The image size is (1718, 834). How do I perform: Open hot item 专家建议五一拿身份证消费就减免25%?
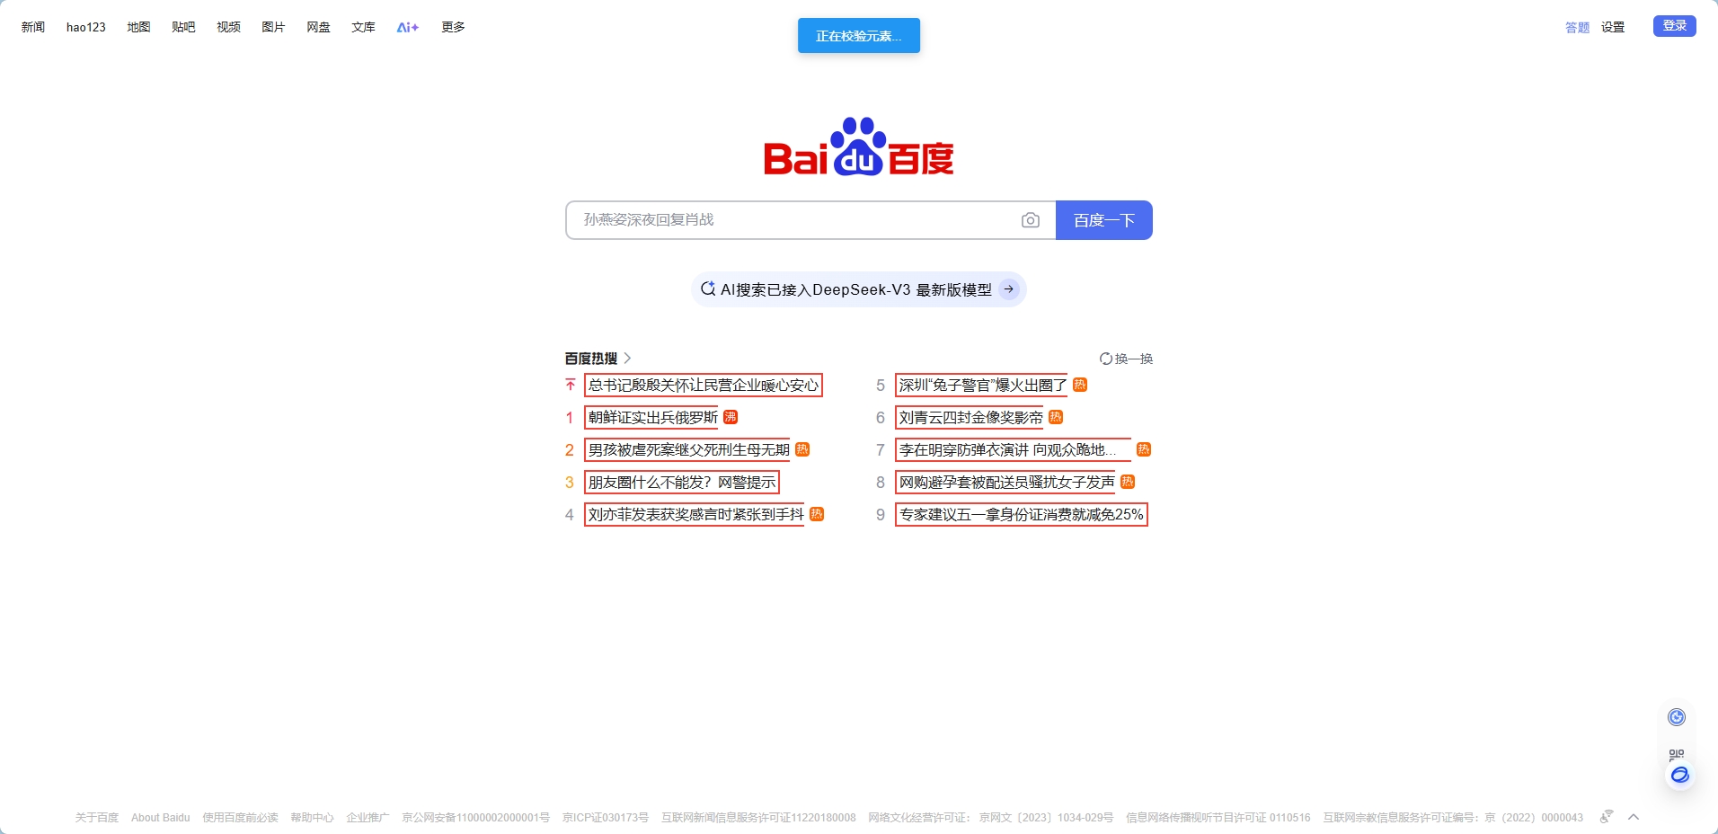click(x=1022, y=514)
